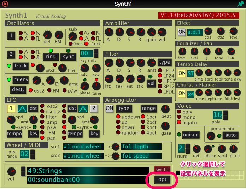Select BP12 filter type
Viewport: 246px width, 189px height.
[160, 86]
